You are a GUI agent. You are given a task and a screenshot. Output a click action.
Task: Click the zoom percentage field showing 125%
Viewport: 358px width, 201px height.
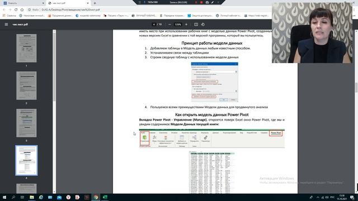point(178,25)
